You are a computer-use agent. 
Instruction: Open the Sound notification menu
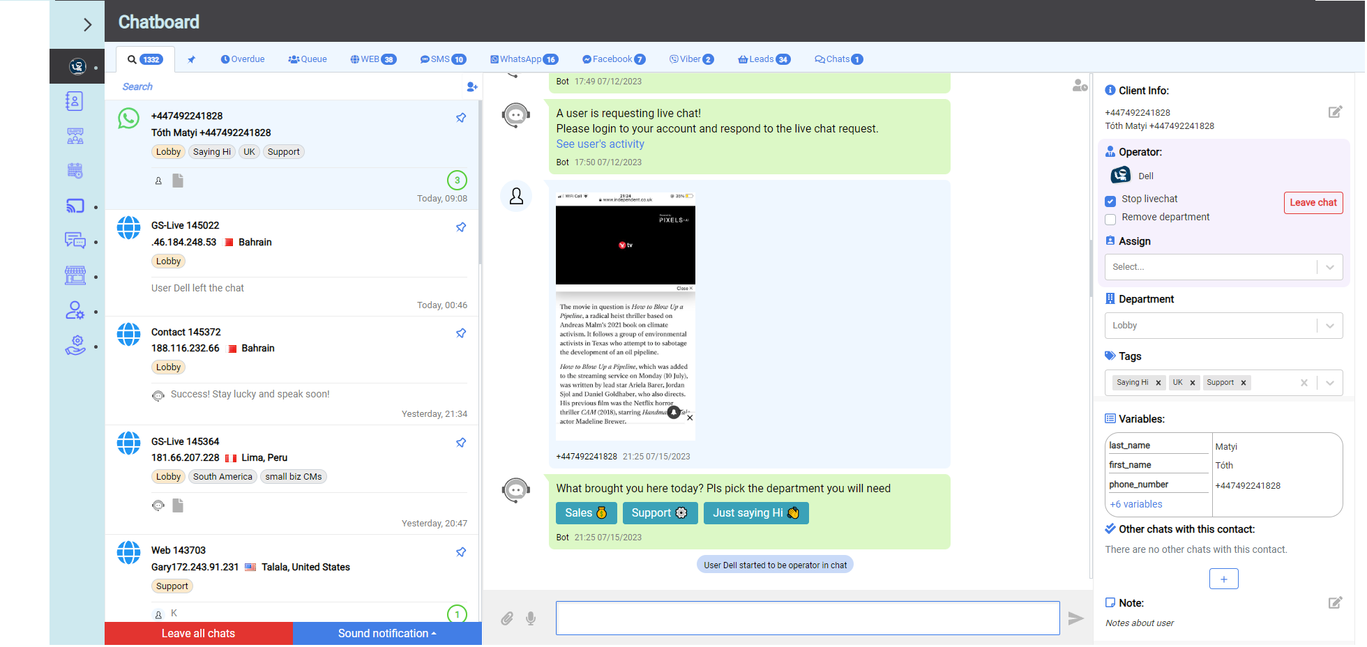(x=387, y=633)
